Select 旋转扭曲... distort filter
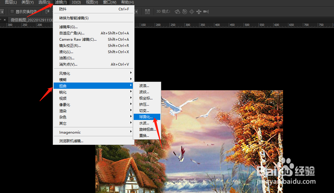This screenshot has height=193, width=334. [x=147, y=129]
